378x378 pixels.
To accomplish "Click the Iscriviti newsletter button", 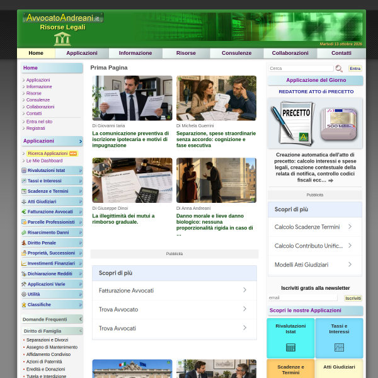I will (x=353, y=298).
